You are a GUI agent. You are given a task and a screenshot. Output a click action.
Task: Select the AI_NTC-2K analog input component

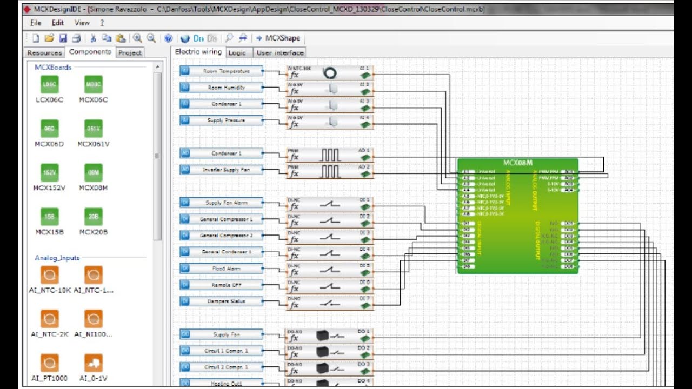click(x=49, y=324)
